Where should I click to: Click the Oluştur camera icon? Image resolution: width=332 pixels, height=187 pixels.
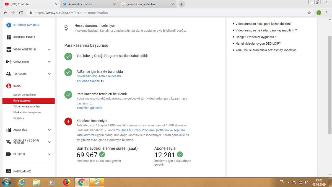pyautogui.click(x=9, y=154)
